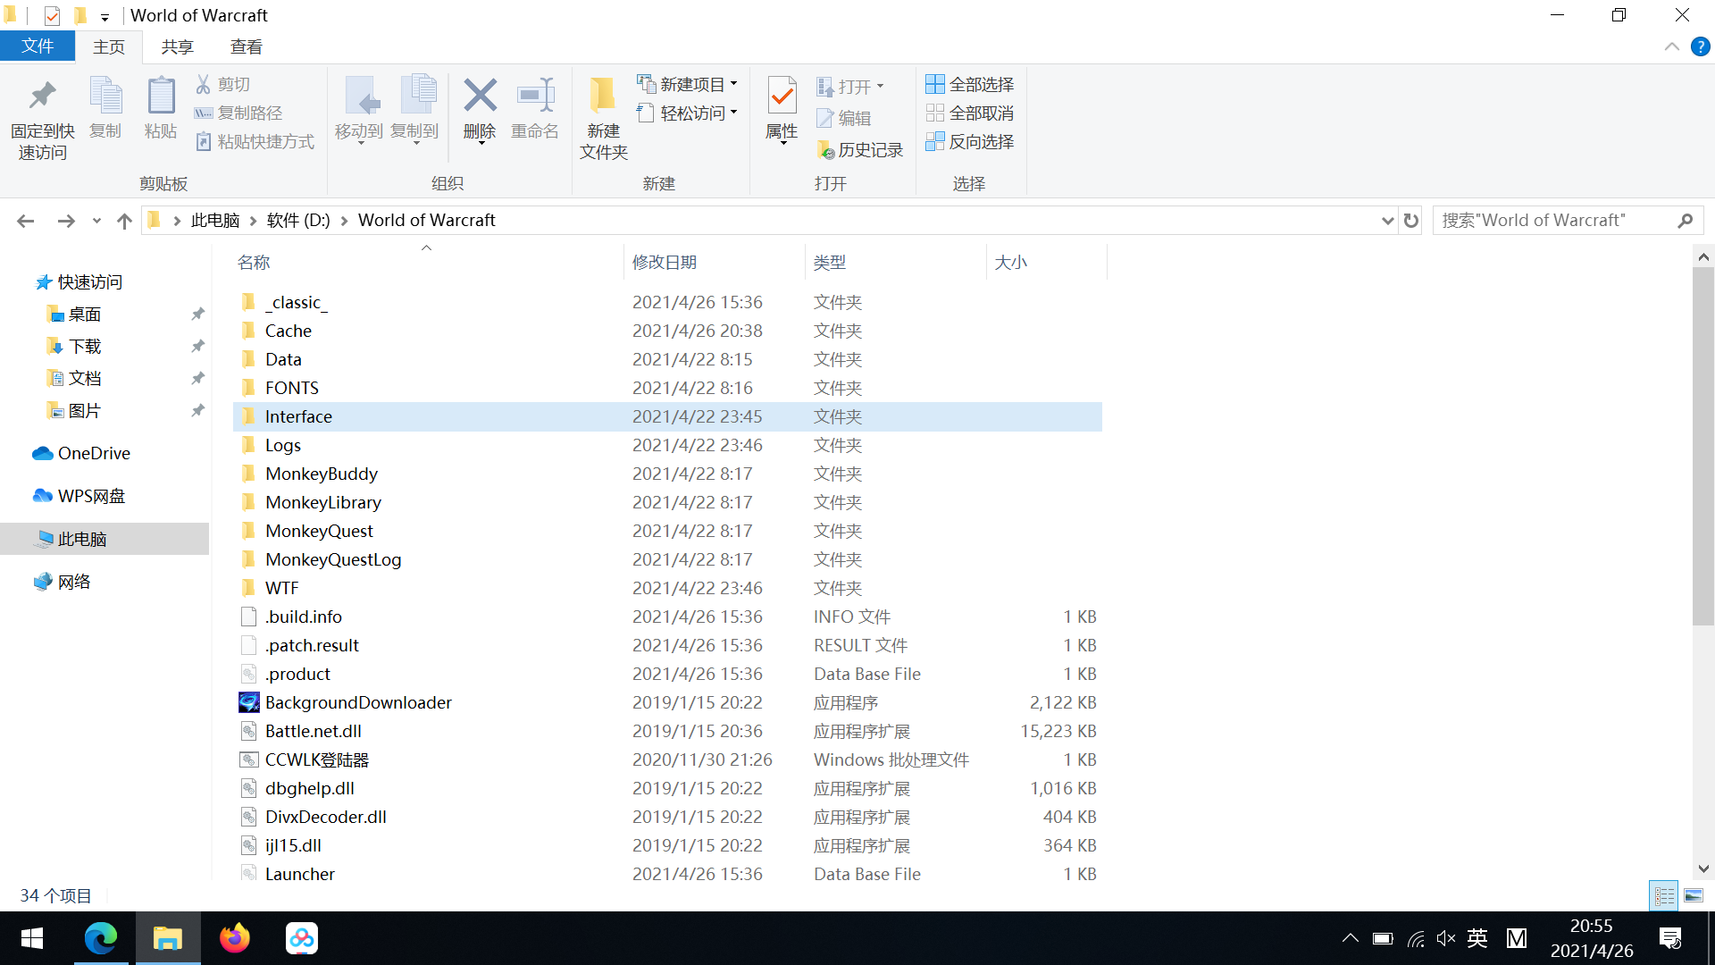This screenshot has width=1715, height=965.
Task: Invert the selection (反向选择)
Action: point(970,142)
